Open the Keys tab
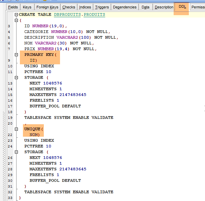Screen dimensions: 205x201 [x=27, y=7]
